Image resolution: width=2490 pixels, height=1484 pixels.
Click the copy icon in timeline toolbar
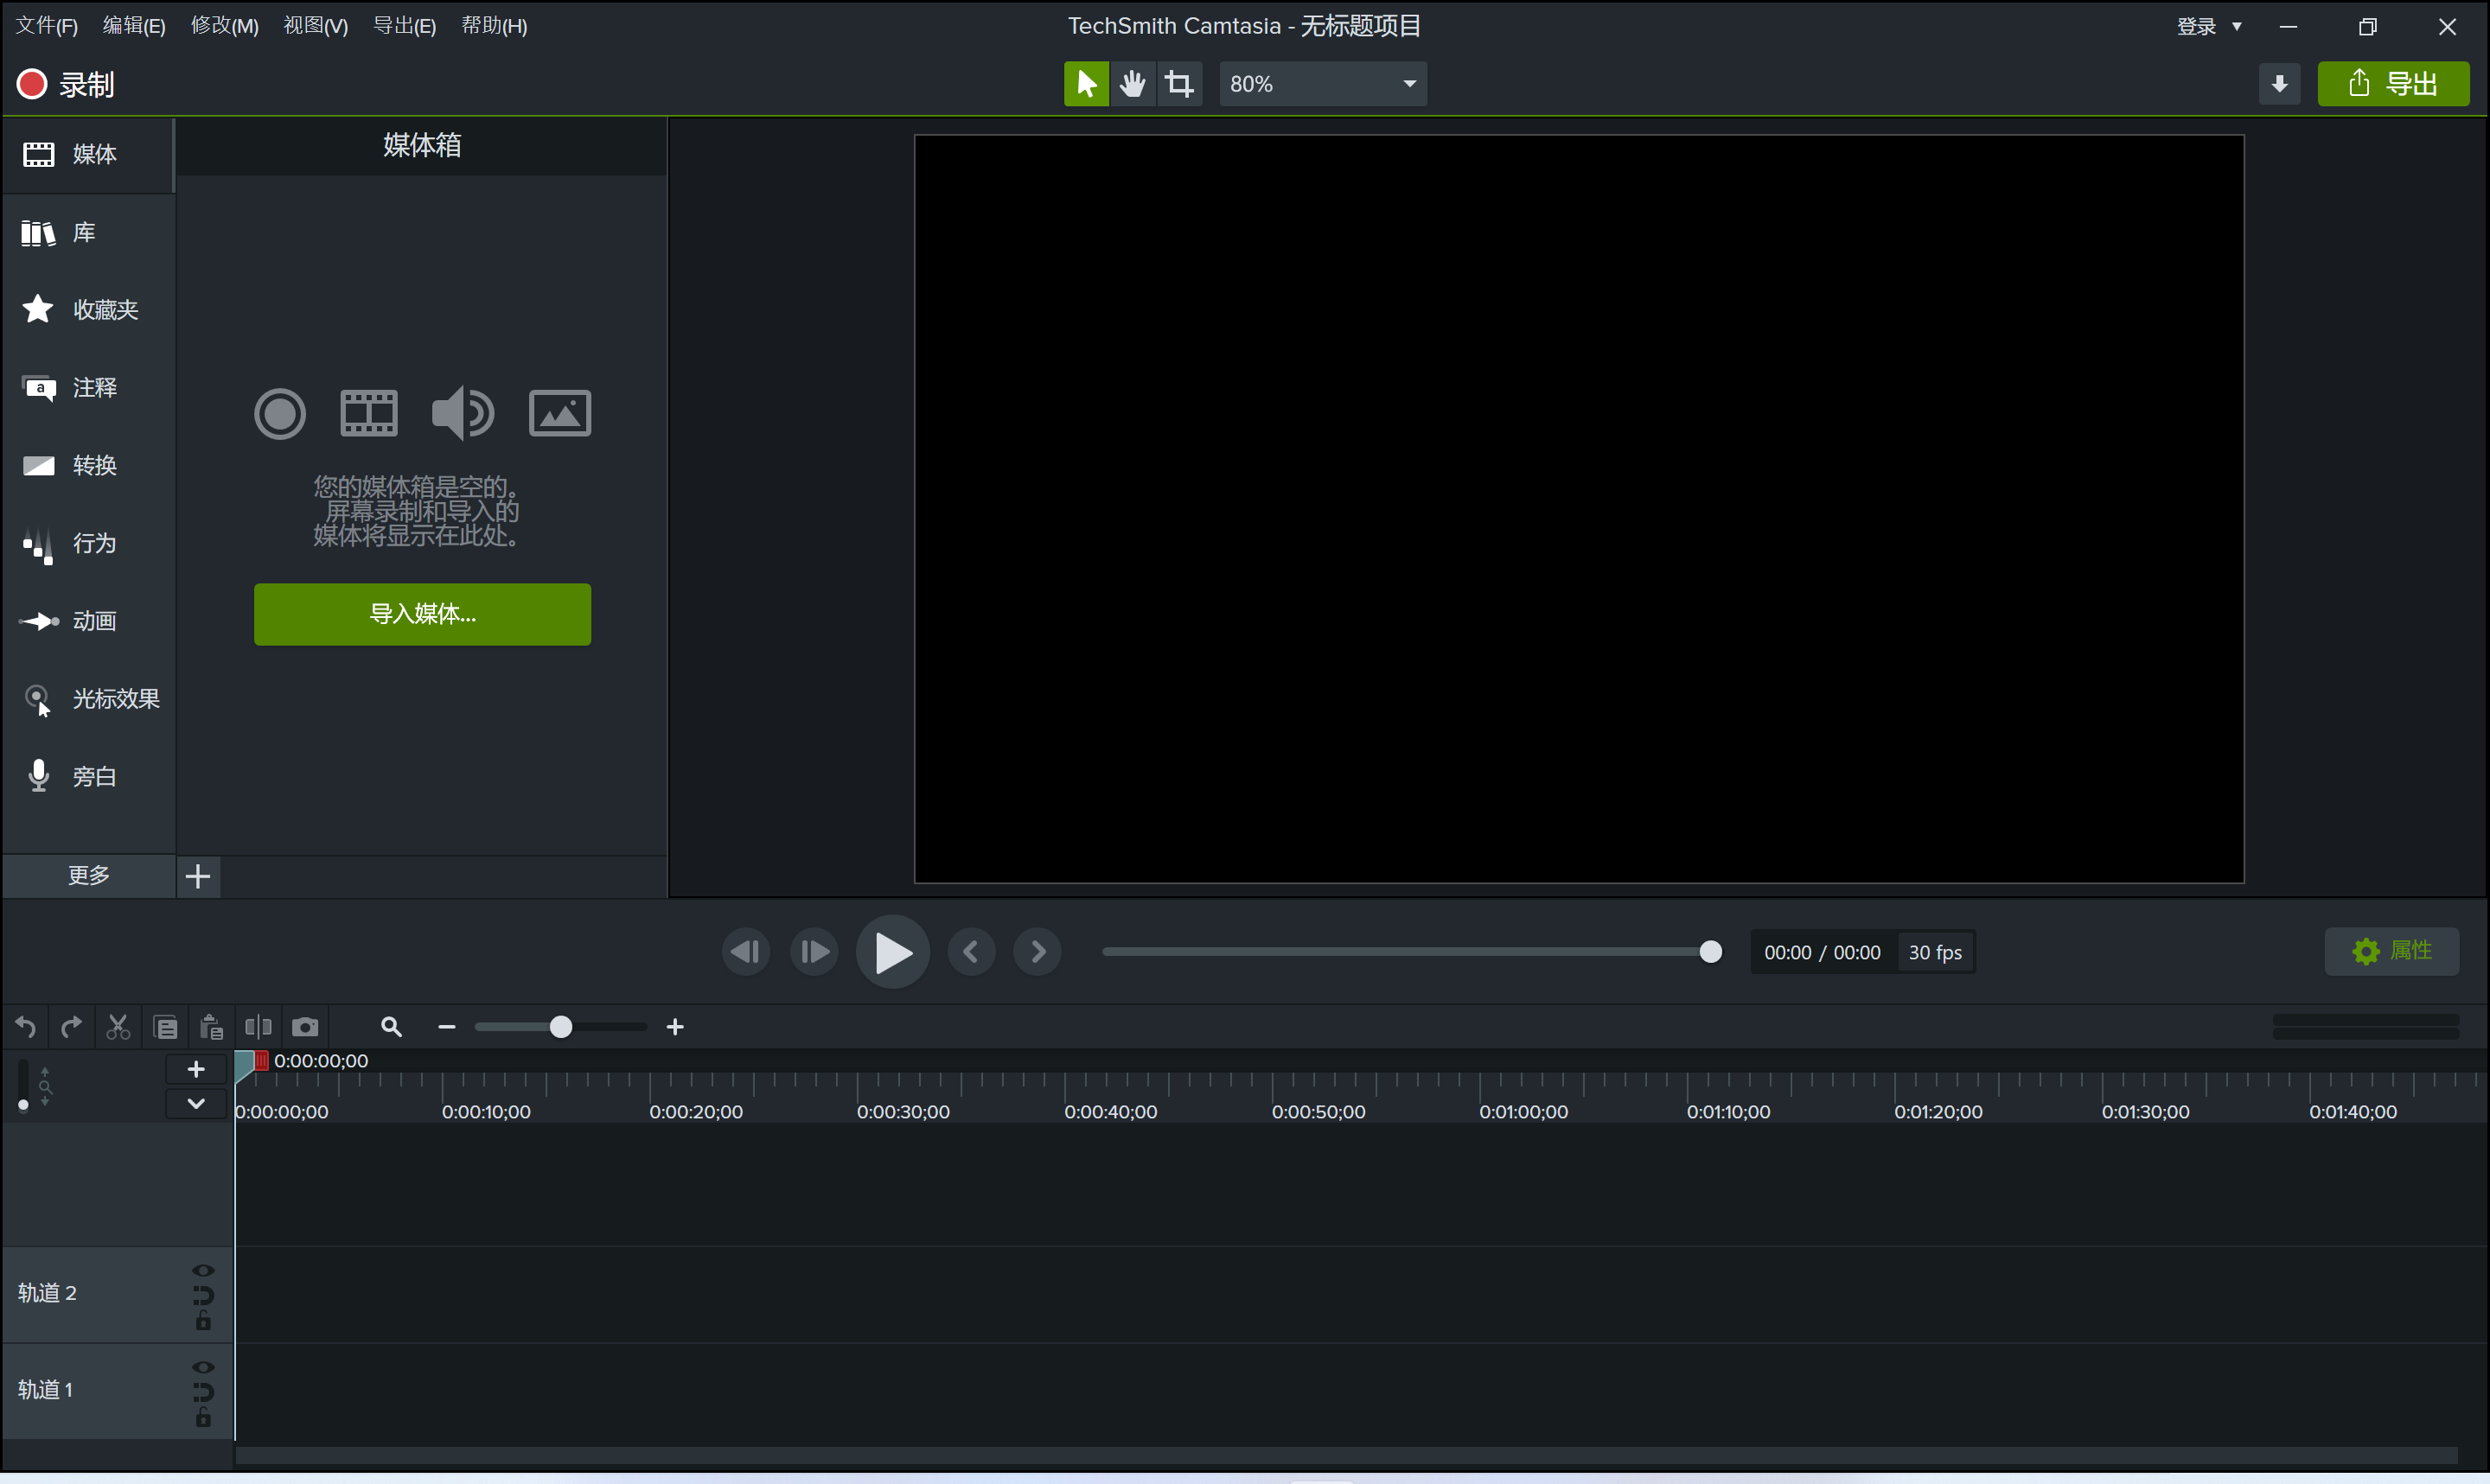pyautogui.click(x=165, y=1028)
